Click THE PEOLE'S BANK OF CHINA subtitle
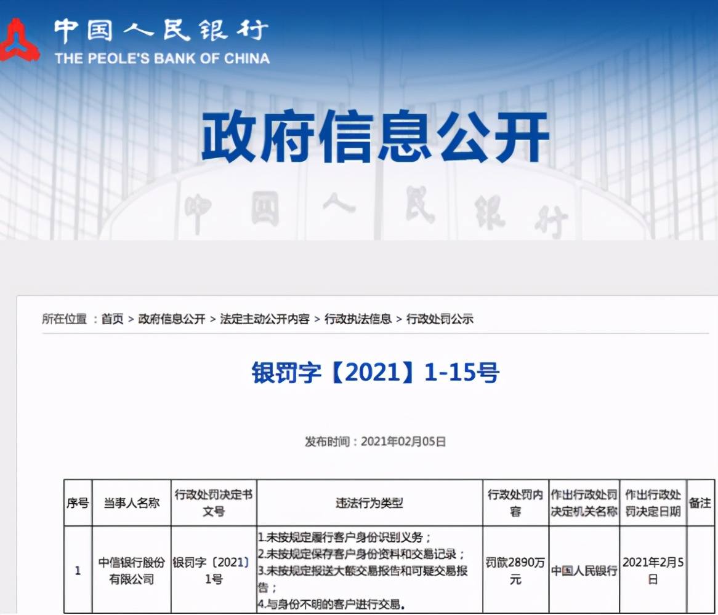The image size is (718, 615). [162, 58]
